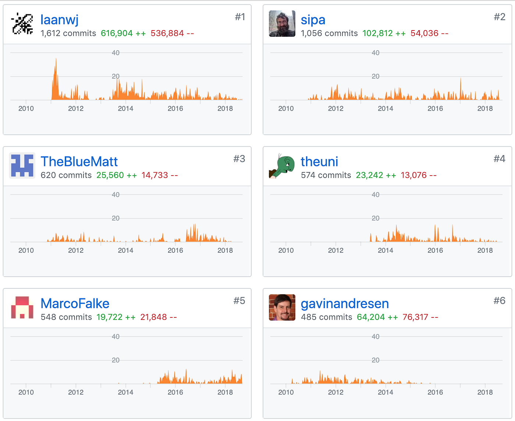The image size is (515, 421).
Task: Click the 2016 spike in theuni's graph
Action: (x=435, y=233)
